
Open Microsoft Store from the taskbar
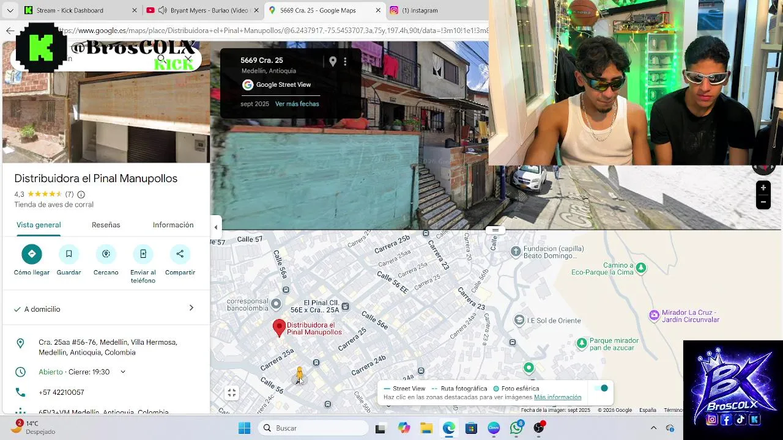[x=471, y=428]
